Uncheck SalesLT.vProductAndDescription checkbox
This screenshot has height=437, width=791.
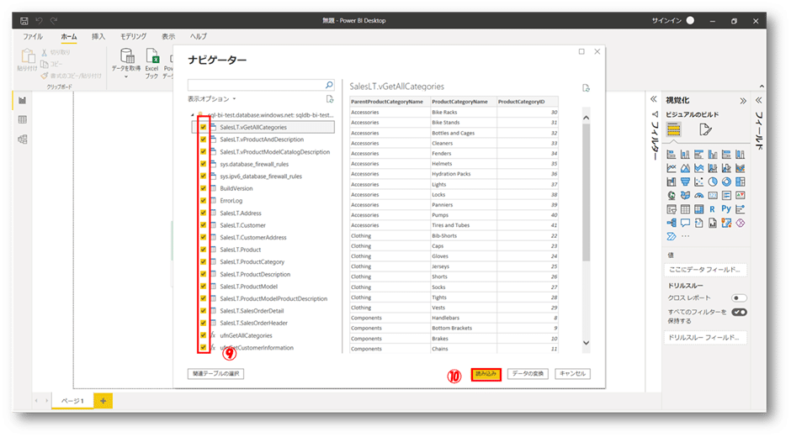coord(204,140)
